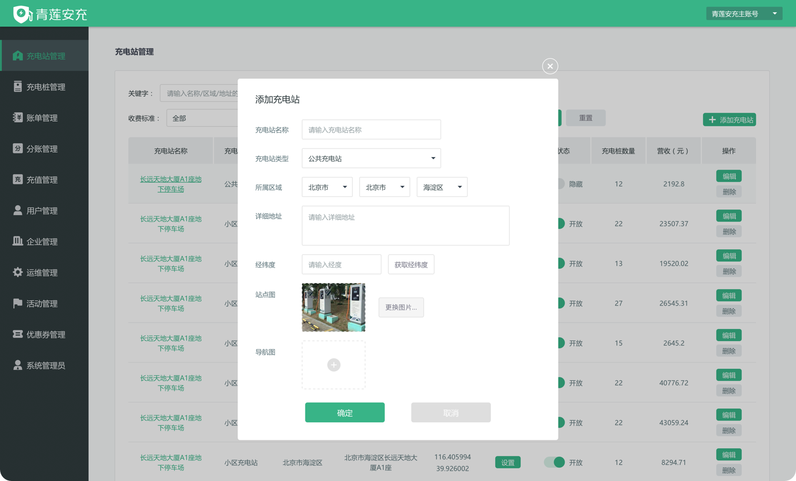
Task: Click the 企业管理 building icon
Action: (x=18, y=241)
